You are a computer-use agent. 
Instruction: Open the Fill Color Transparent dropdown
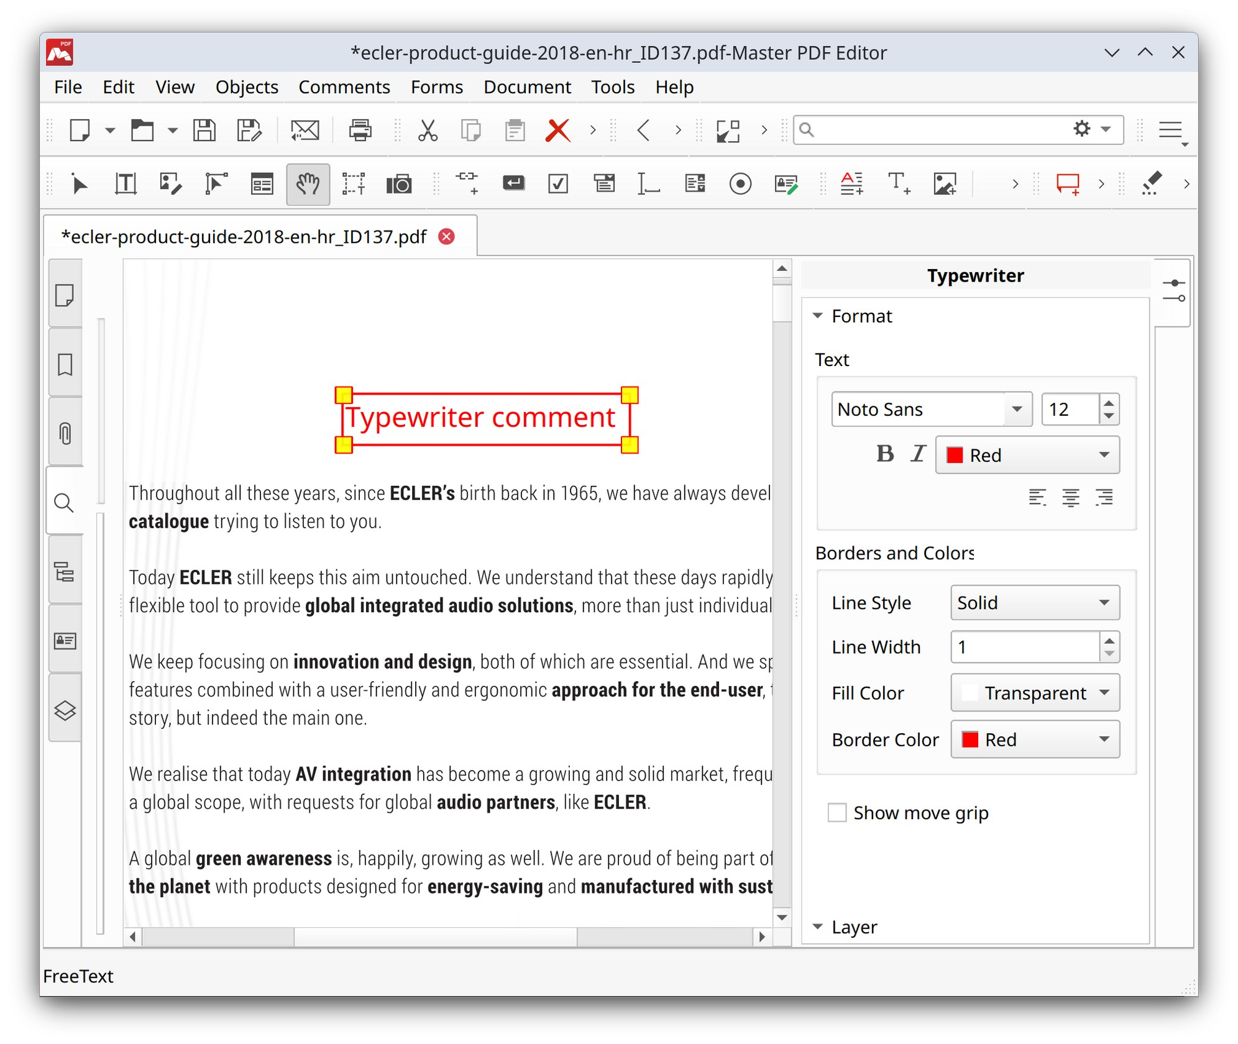[1035, 692]
